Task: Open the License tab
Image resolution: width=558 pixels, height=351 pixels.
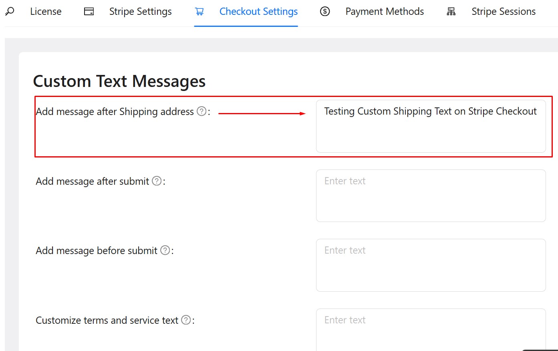Action: click(x=46, y=12)
